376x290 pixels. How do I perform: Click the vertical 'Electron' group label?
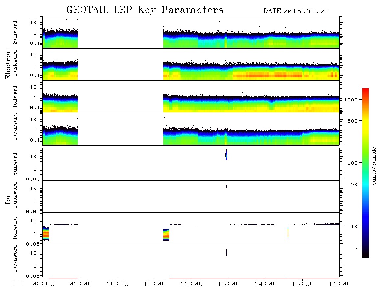pos(8,64)
